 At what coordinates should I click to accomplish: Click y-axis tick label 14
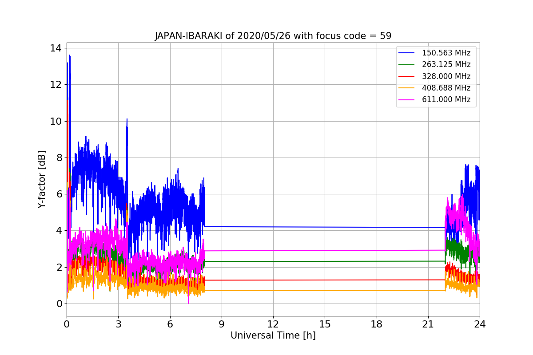tap(56, 48)
